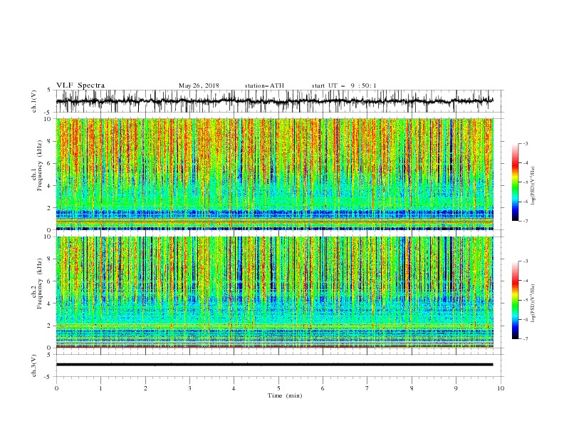Click the upper PSD color scale bar
The image size is (564, 436).
click(516, 182)
